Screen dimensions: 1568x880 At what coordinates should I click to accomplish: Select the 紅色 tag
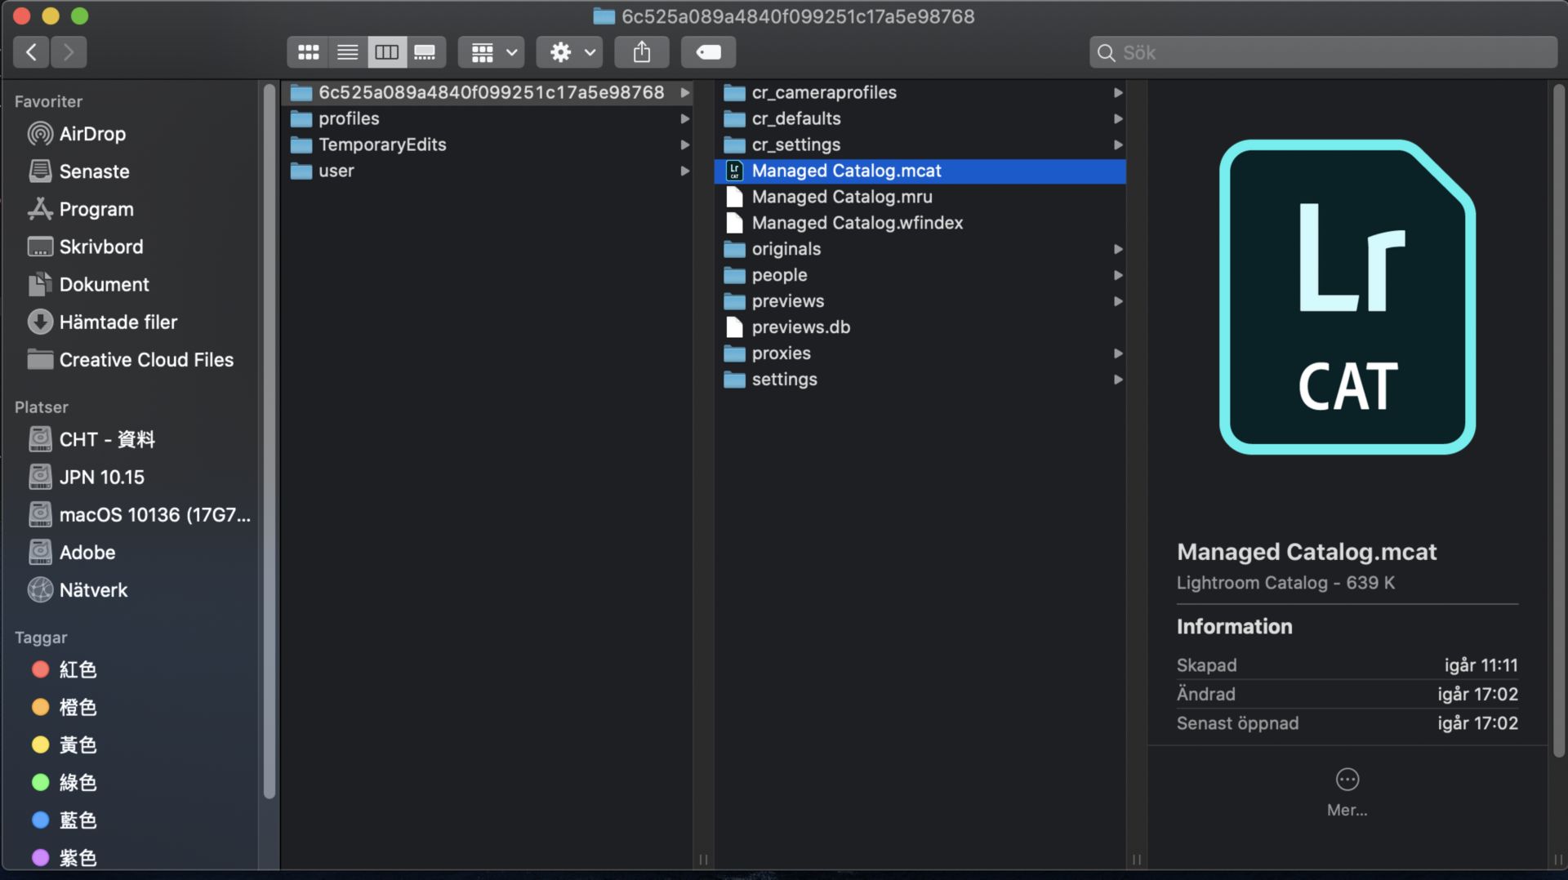point(78,669)
